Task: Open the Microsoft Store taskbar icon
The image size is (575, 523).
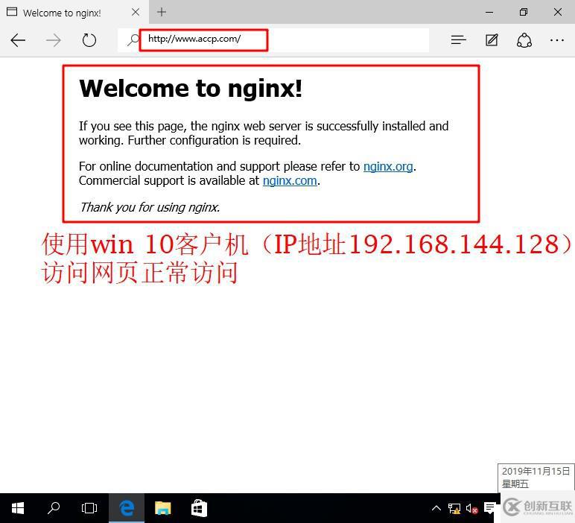Action: (199, 508)
